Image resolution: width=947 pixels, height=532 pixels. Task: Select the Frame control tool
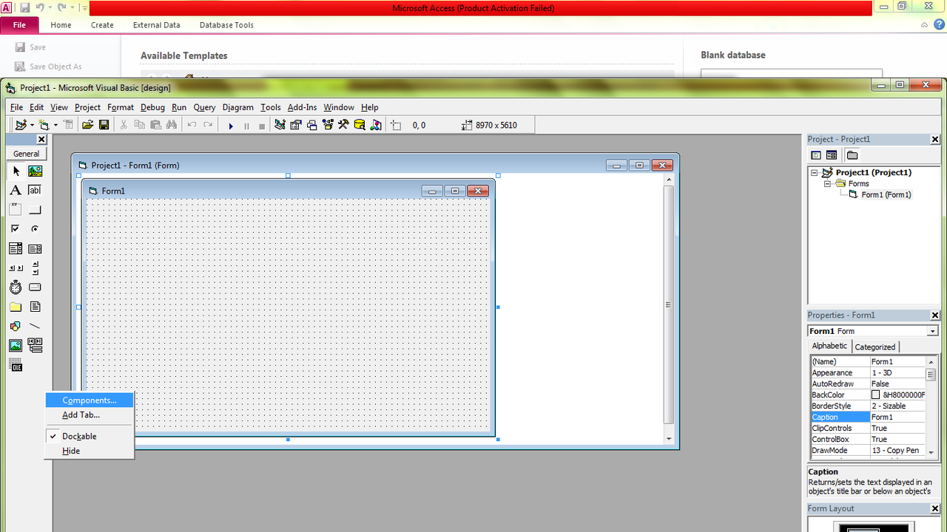click(x=16, y=210)
